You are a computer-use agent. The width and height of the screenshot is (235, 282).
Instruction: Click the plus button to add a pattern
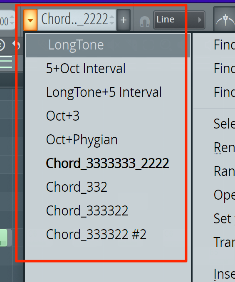[124, 20]
